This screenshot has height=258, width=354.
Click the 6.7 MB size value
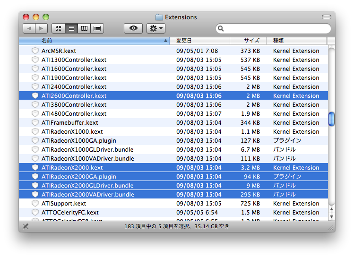(250, 149)
